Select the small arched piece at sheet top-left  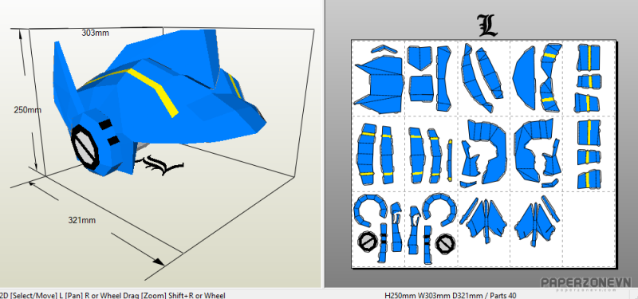tap(384, 49)
